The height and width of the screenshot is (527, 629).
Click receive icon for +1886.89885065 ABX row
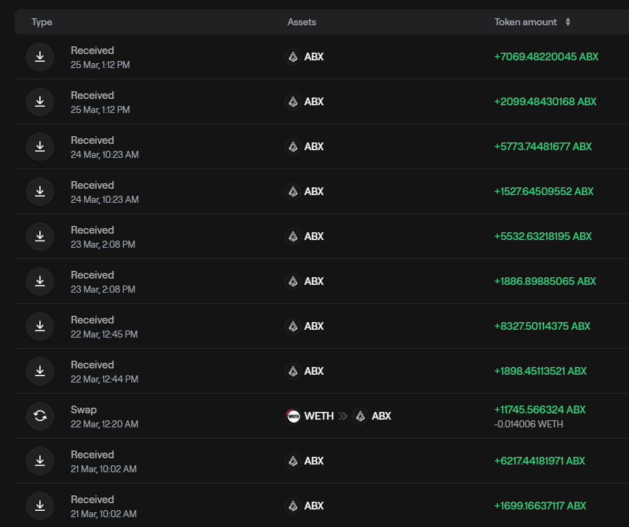[x=40, y=281]
